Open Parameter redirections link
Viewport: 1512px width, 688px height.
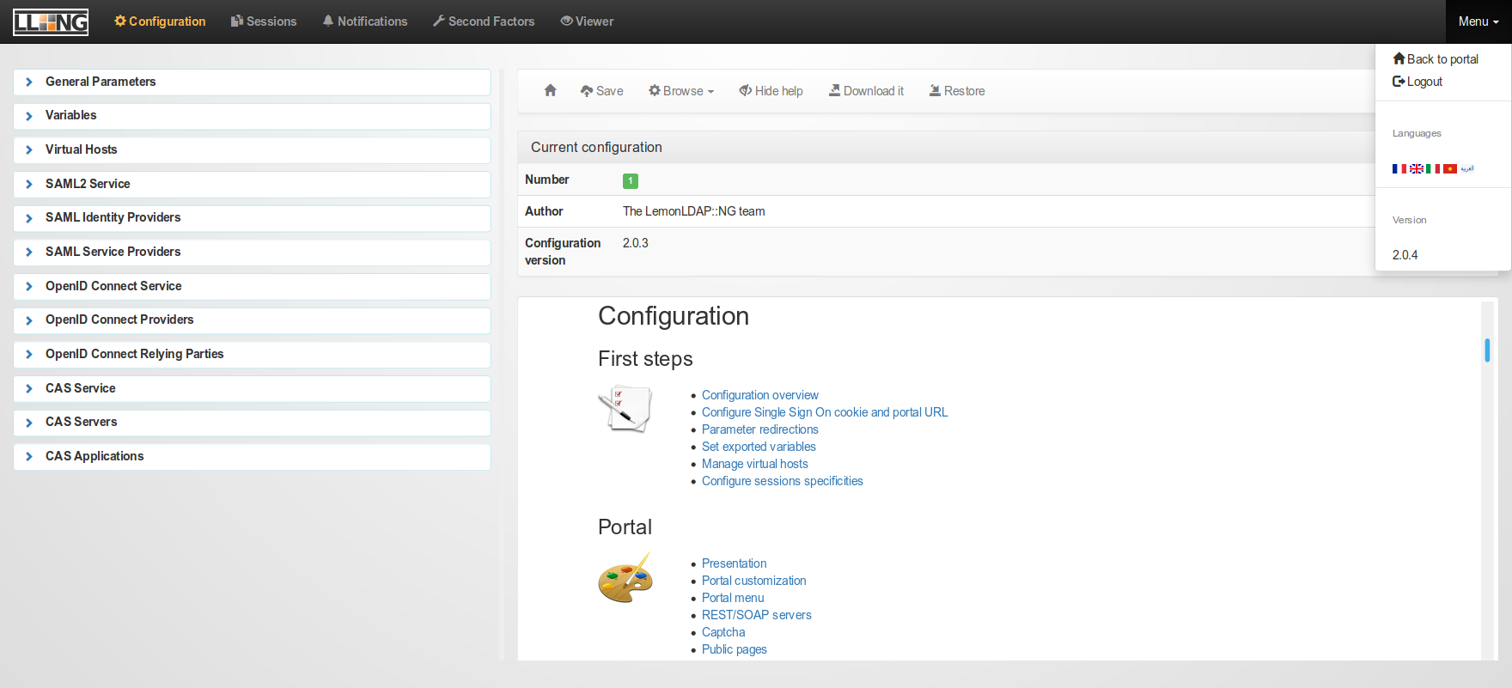760,429
